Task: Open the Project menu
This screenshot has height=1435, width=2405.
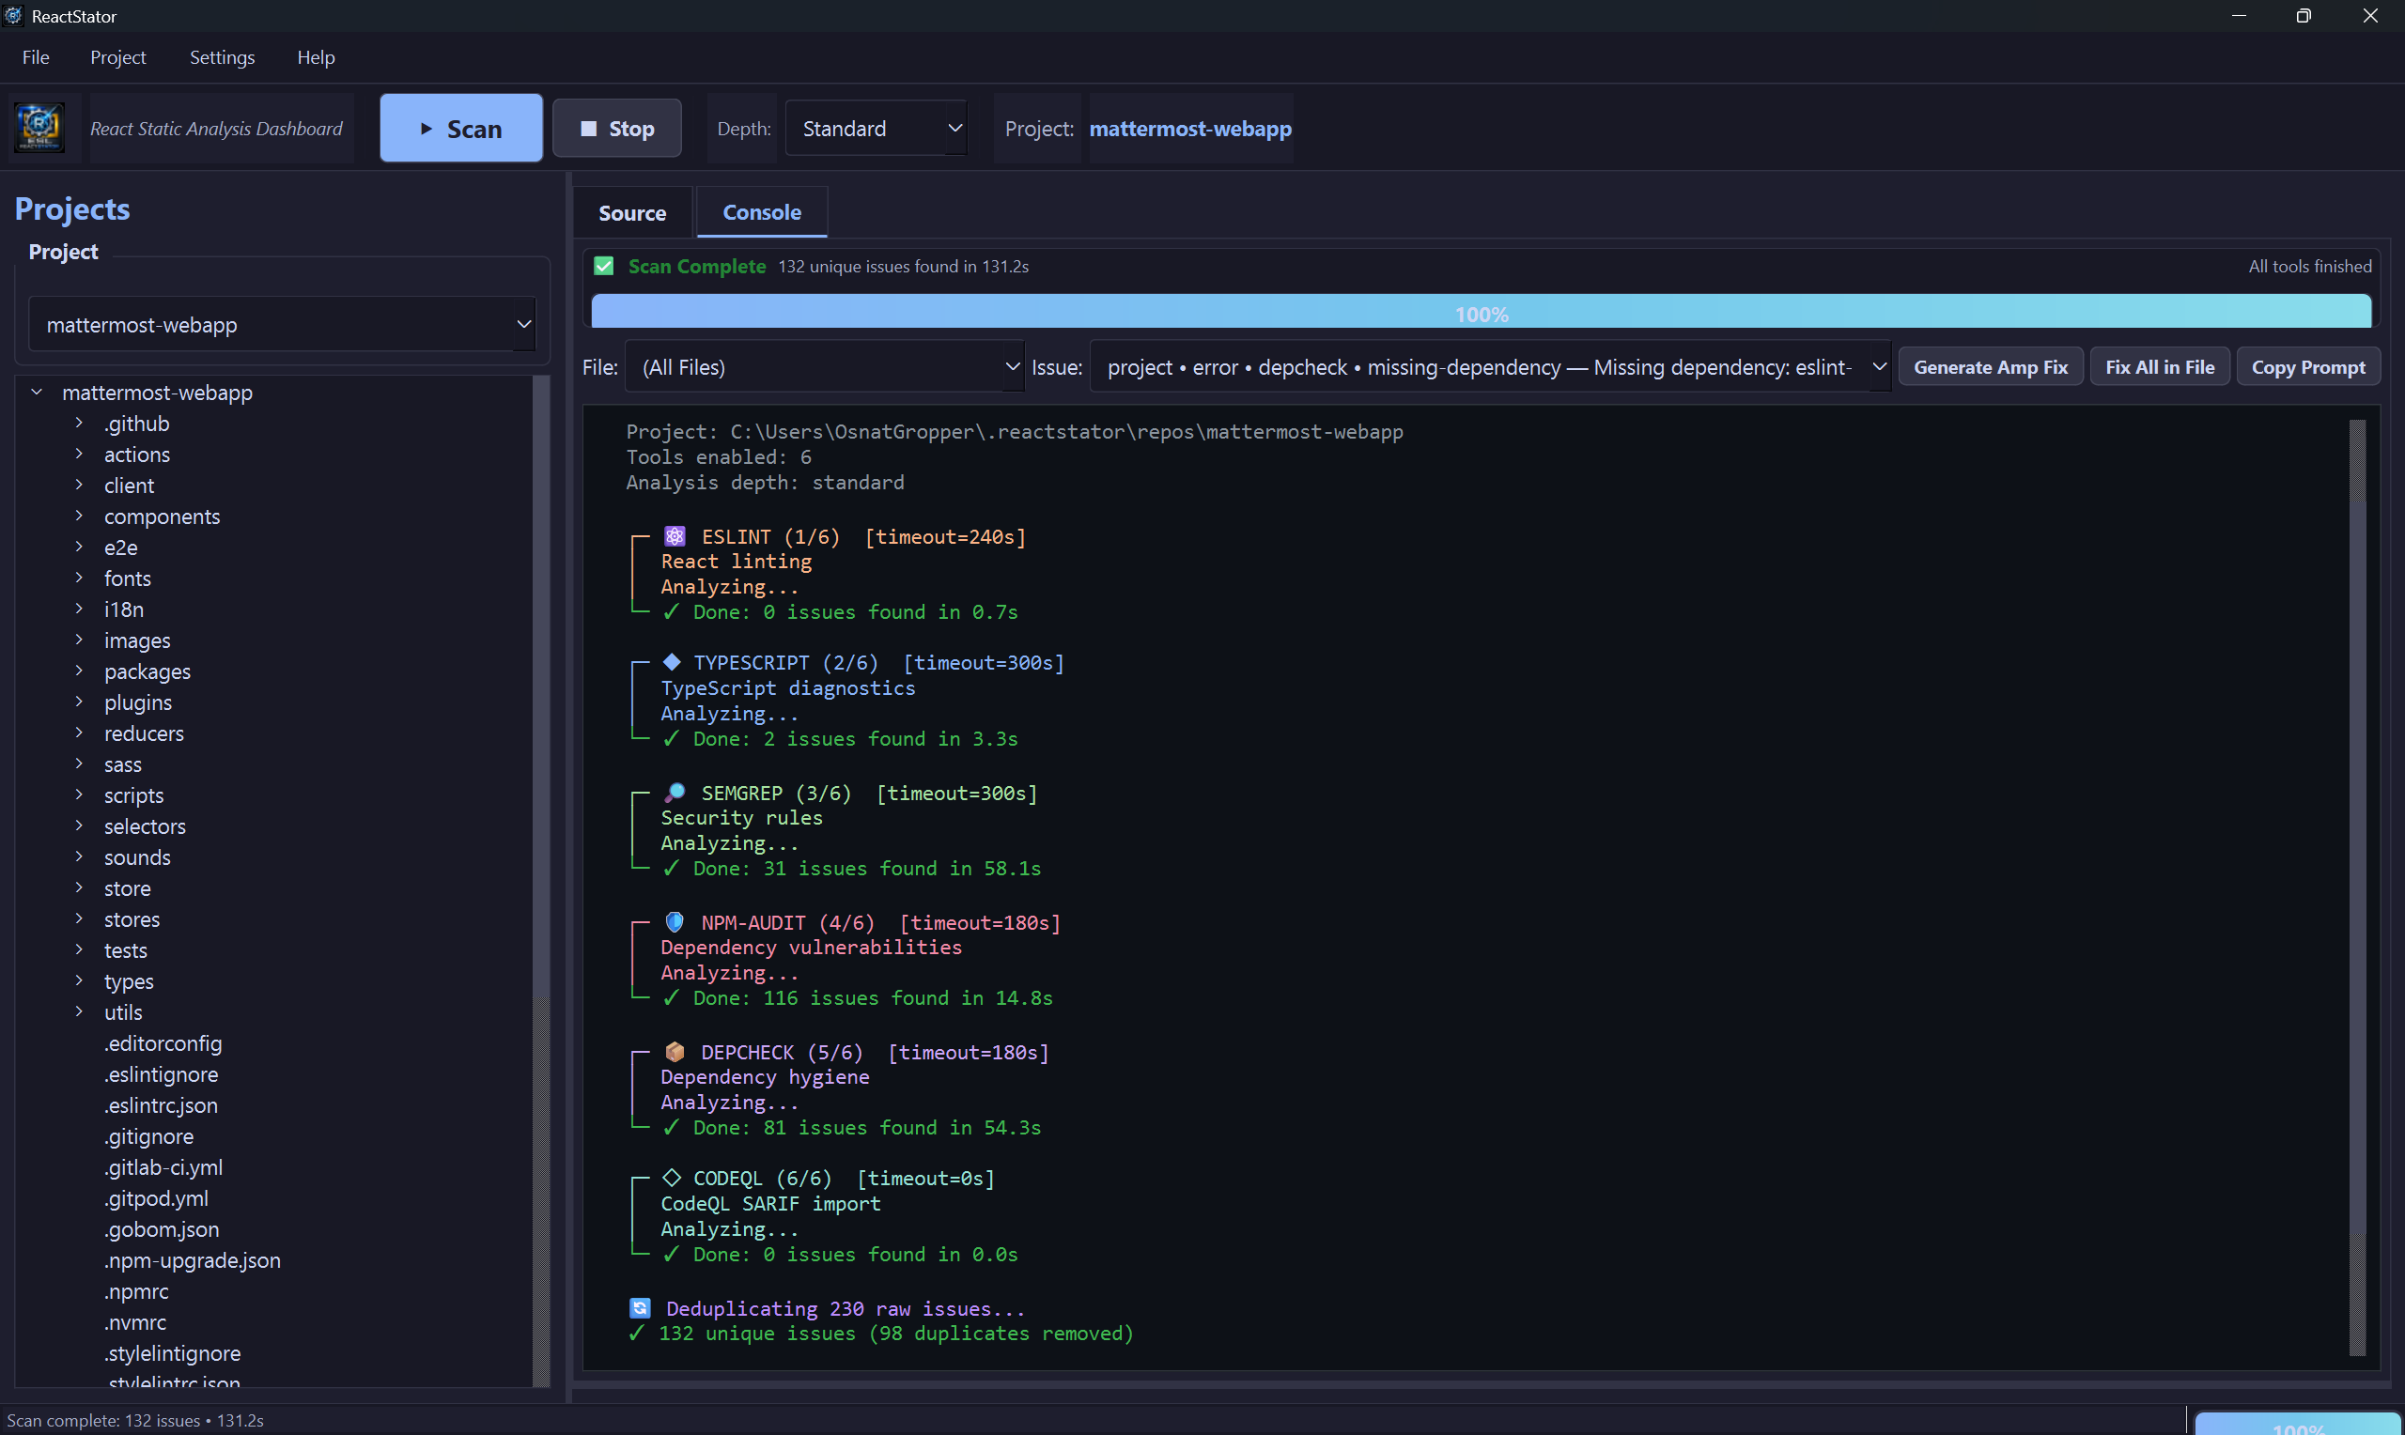Action: tap(118, 57)
